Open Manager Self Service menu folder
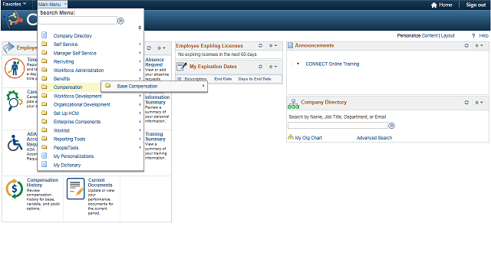 75,53
